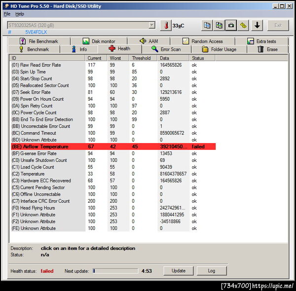The image size is (296, 291).
Task: Switch to File Benchmark tab
Action: click(x=39, y=41)
